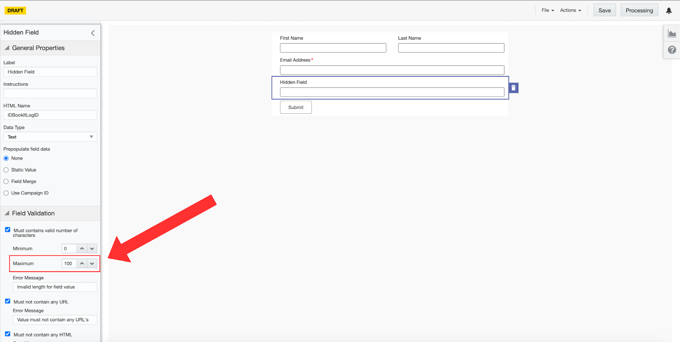Image resolution: width=680 pixels, height=342 pixels.
Task: Increase the Minimum characters value
Action: tap(82, 249)
